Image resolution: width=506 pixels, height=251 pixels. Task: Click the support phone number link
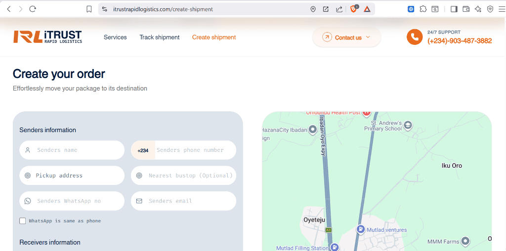459,41
